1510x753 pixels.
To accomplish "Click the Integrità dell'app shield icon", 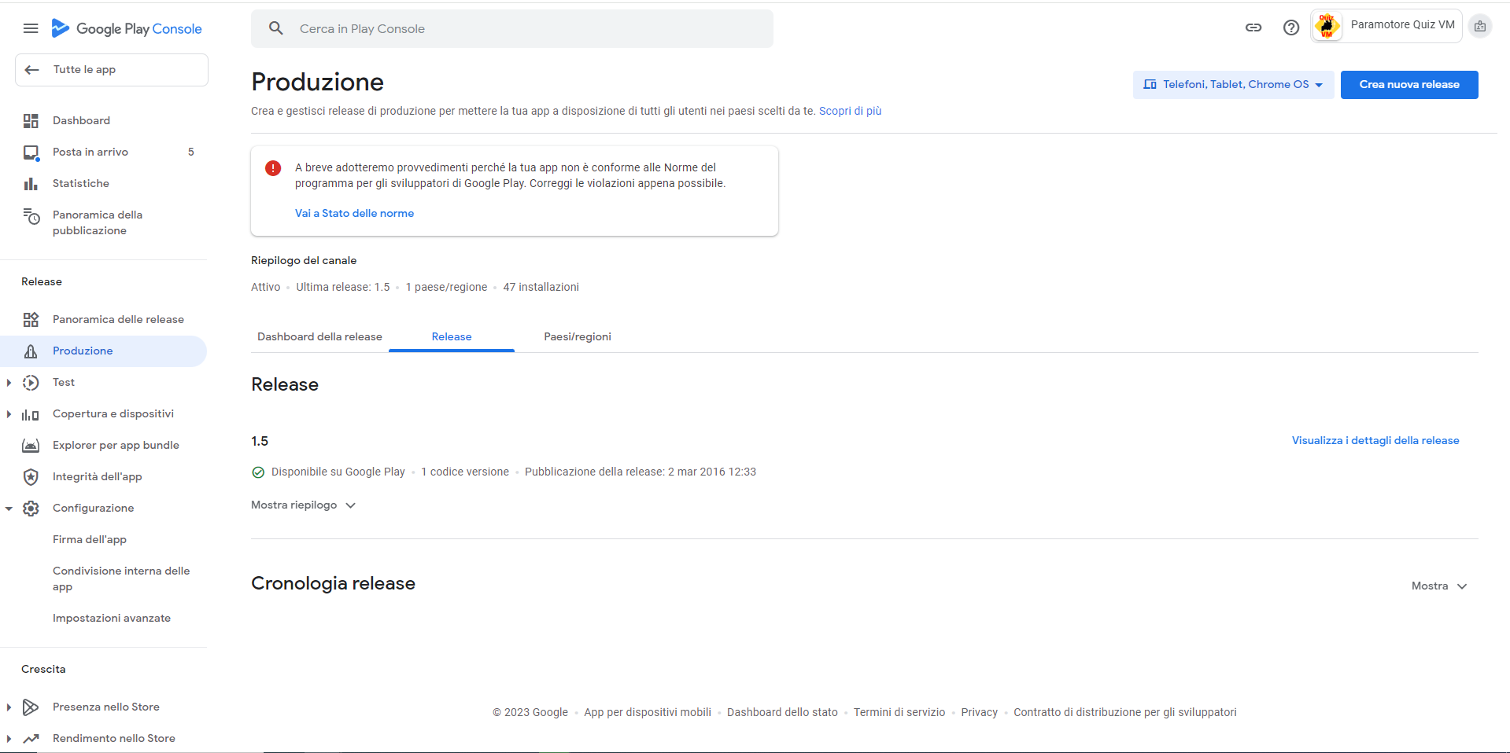I will 31,477.
